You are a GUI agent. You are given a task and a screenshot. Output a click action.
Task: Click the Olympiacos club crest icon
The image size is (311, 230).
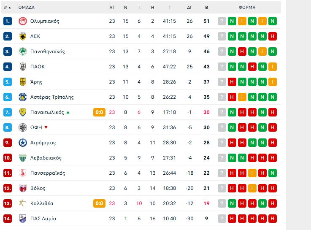click(x=23, y=21)
